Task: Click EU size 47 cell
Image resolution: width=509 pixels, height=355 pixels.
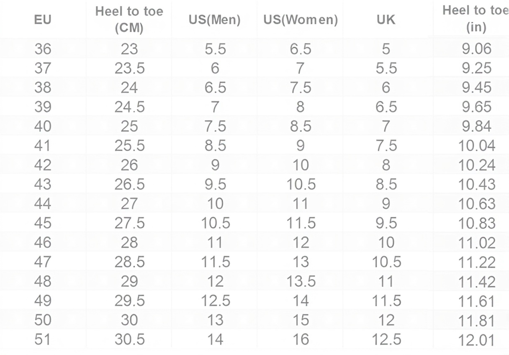Action: tap(42, 262)
